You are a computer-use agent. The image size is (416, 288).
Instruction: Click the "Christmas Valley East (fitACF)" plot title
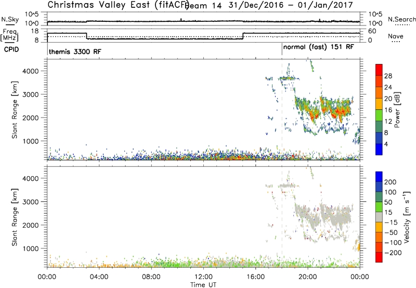pos(119,5)
